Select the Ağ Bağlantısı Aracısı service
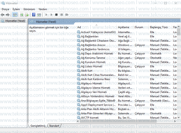 [x=93, y=45]
